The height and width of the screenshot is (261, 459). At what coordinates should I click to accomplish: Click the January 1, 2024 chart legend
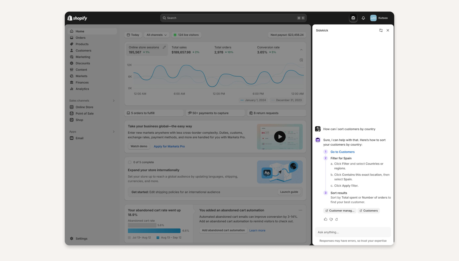tap(253, 100)
